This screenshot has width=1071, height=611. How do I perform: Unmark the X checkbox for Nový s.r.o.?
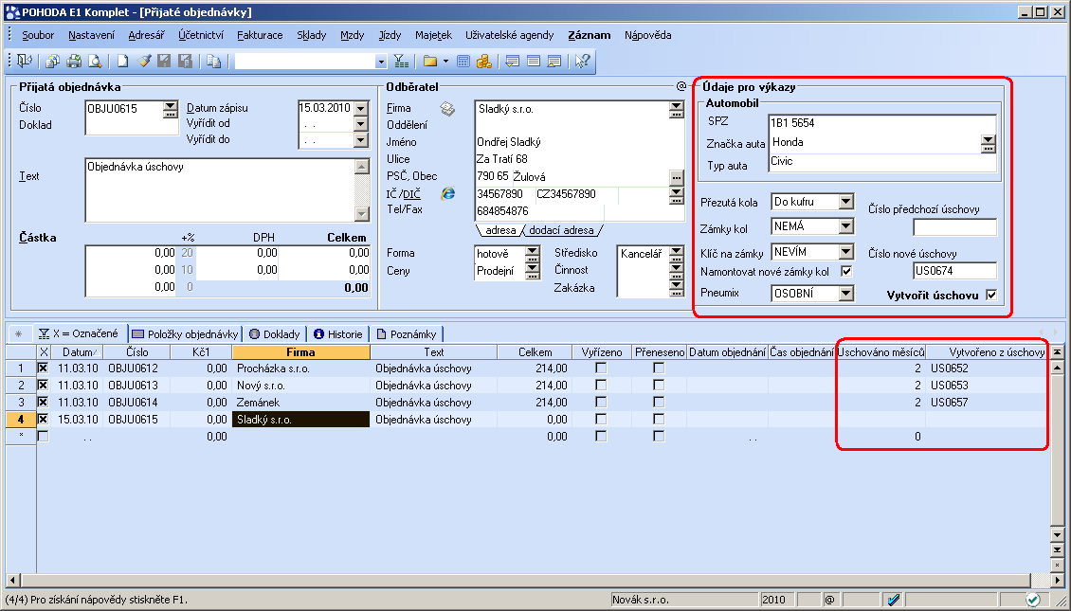click(44, 385)
